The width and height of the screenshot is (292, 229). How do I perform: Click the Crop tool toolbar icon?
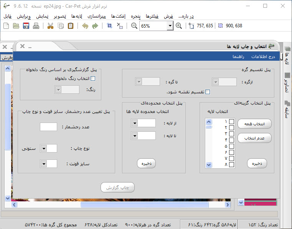(110, 26)
